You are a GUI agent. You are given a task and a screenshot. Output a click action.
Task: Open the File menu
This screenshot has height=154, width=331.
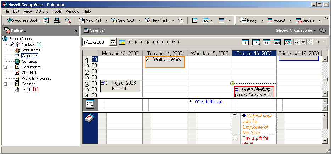[6, 11]
